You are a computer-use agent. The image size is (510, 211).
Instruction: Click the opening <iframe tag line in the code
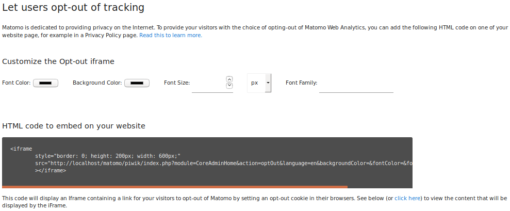21,149
